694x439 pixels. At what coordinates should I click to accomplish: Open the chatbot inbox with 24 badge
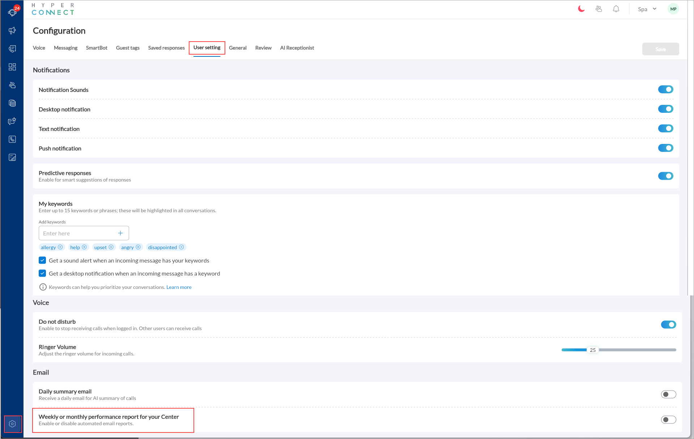12,12
